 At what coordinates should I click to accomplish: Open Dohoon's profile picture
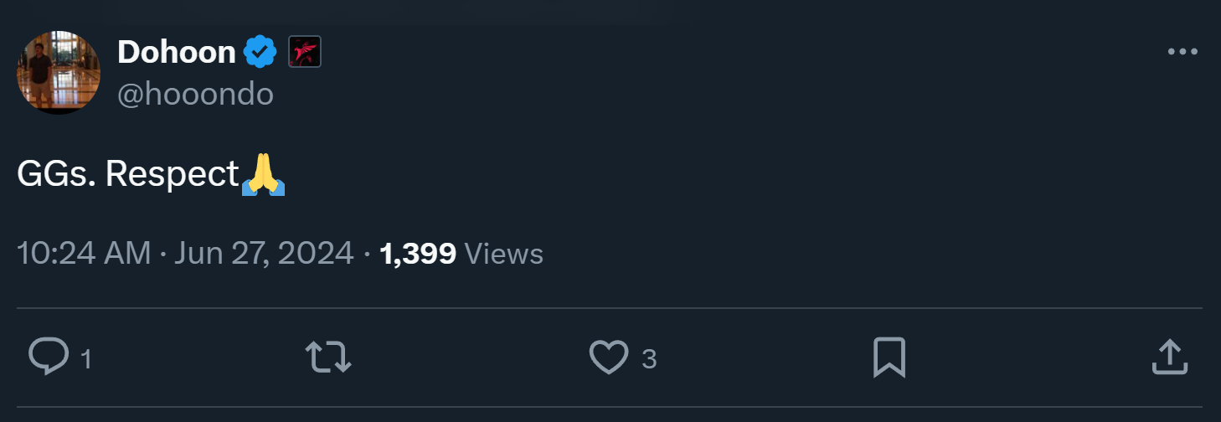click(x=58, y=72)
